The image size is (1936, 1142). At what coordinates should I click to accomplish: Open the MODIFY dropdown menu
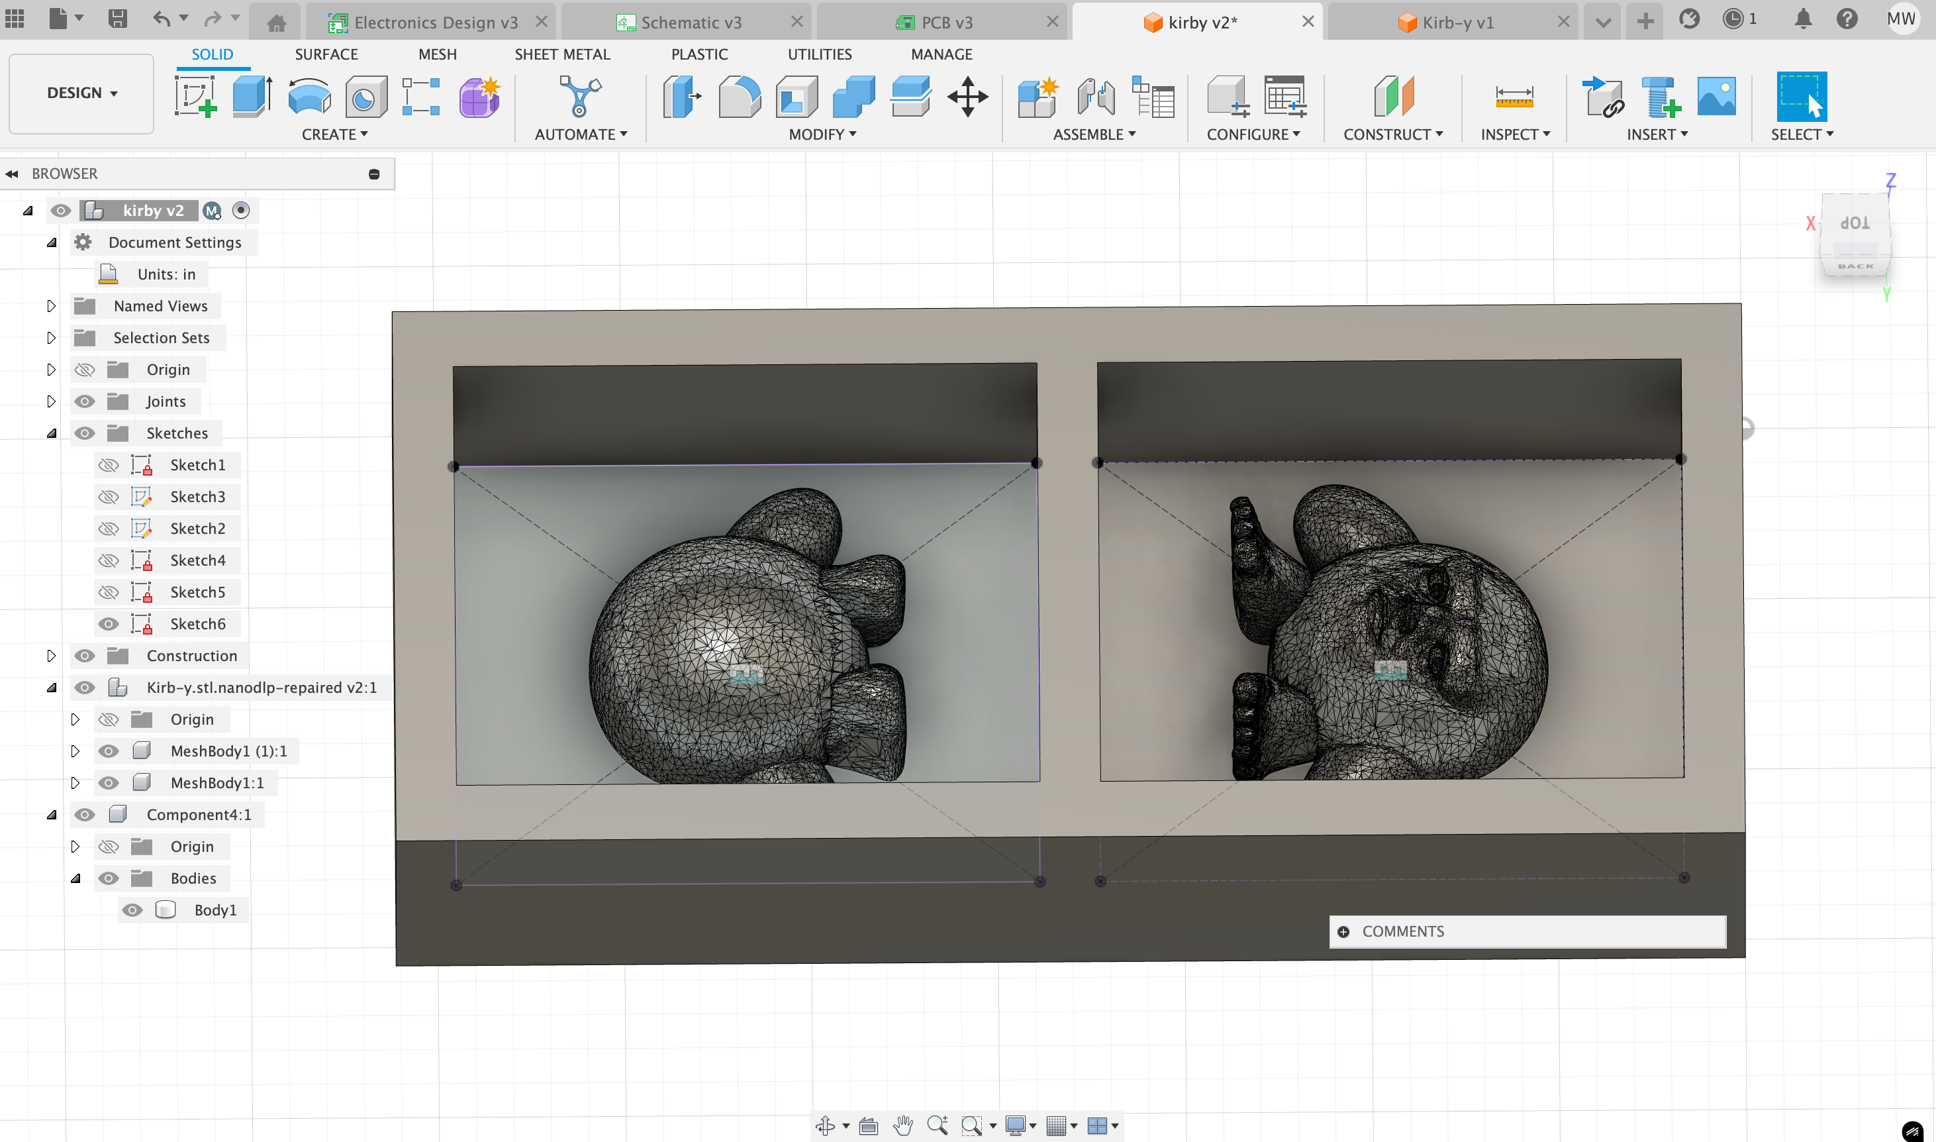click(x=822, y=134)
